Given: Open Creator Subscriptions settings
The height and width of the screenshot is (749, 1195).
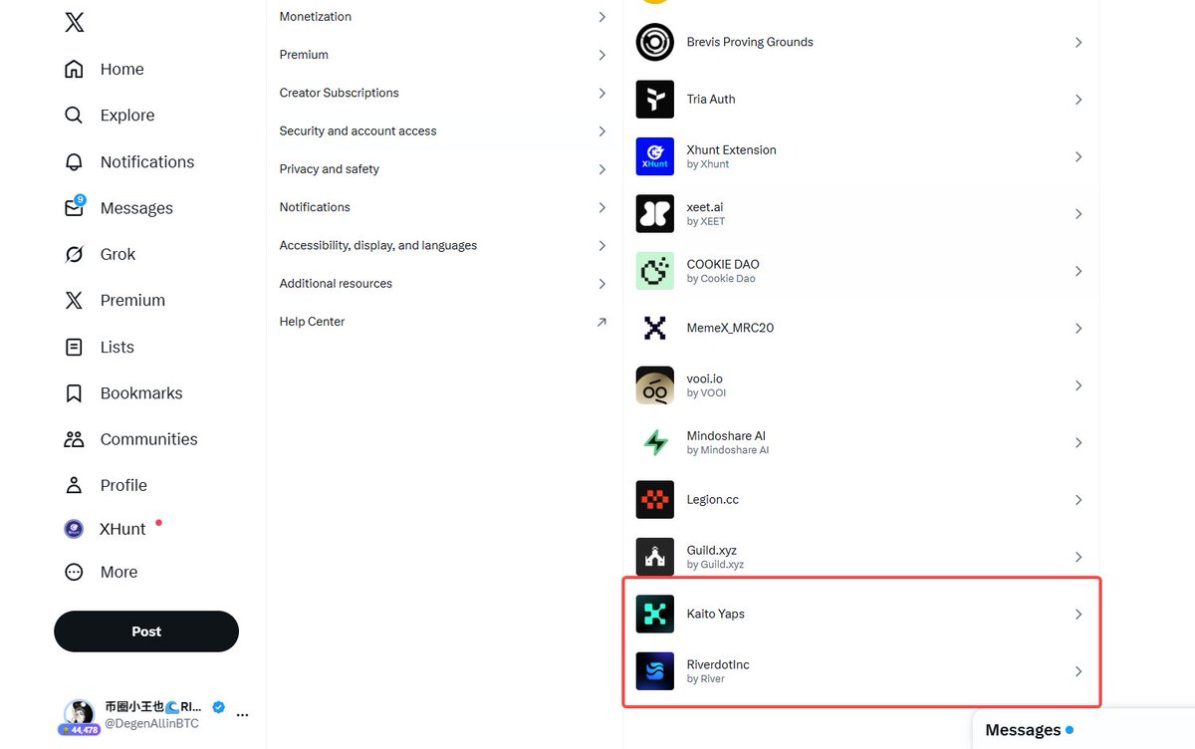Looking at the screenshot, I should pyautogui.click(x=444, y=93).
